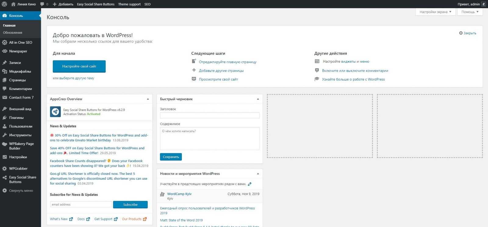488x227 pixels.
Task: Click the pencil edit location icon
Action: coord(249,184)
